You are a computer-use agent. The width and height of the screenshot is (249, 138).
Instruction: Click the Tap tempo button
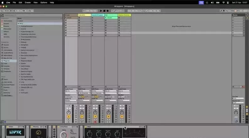(x=2, y=11)
